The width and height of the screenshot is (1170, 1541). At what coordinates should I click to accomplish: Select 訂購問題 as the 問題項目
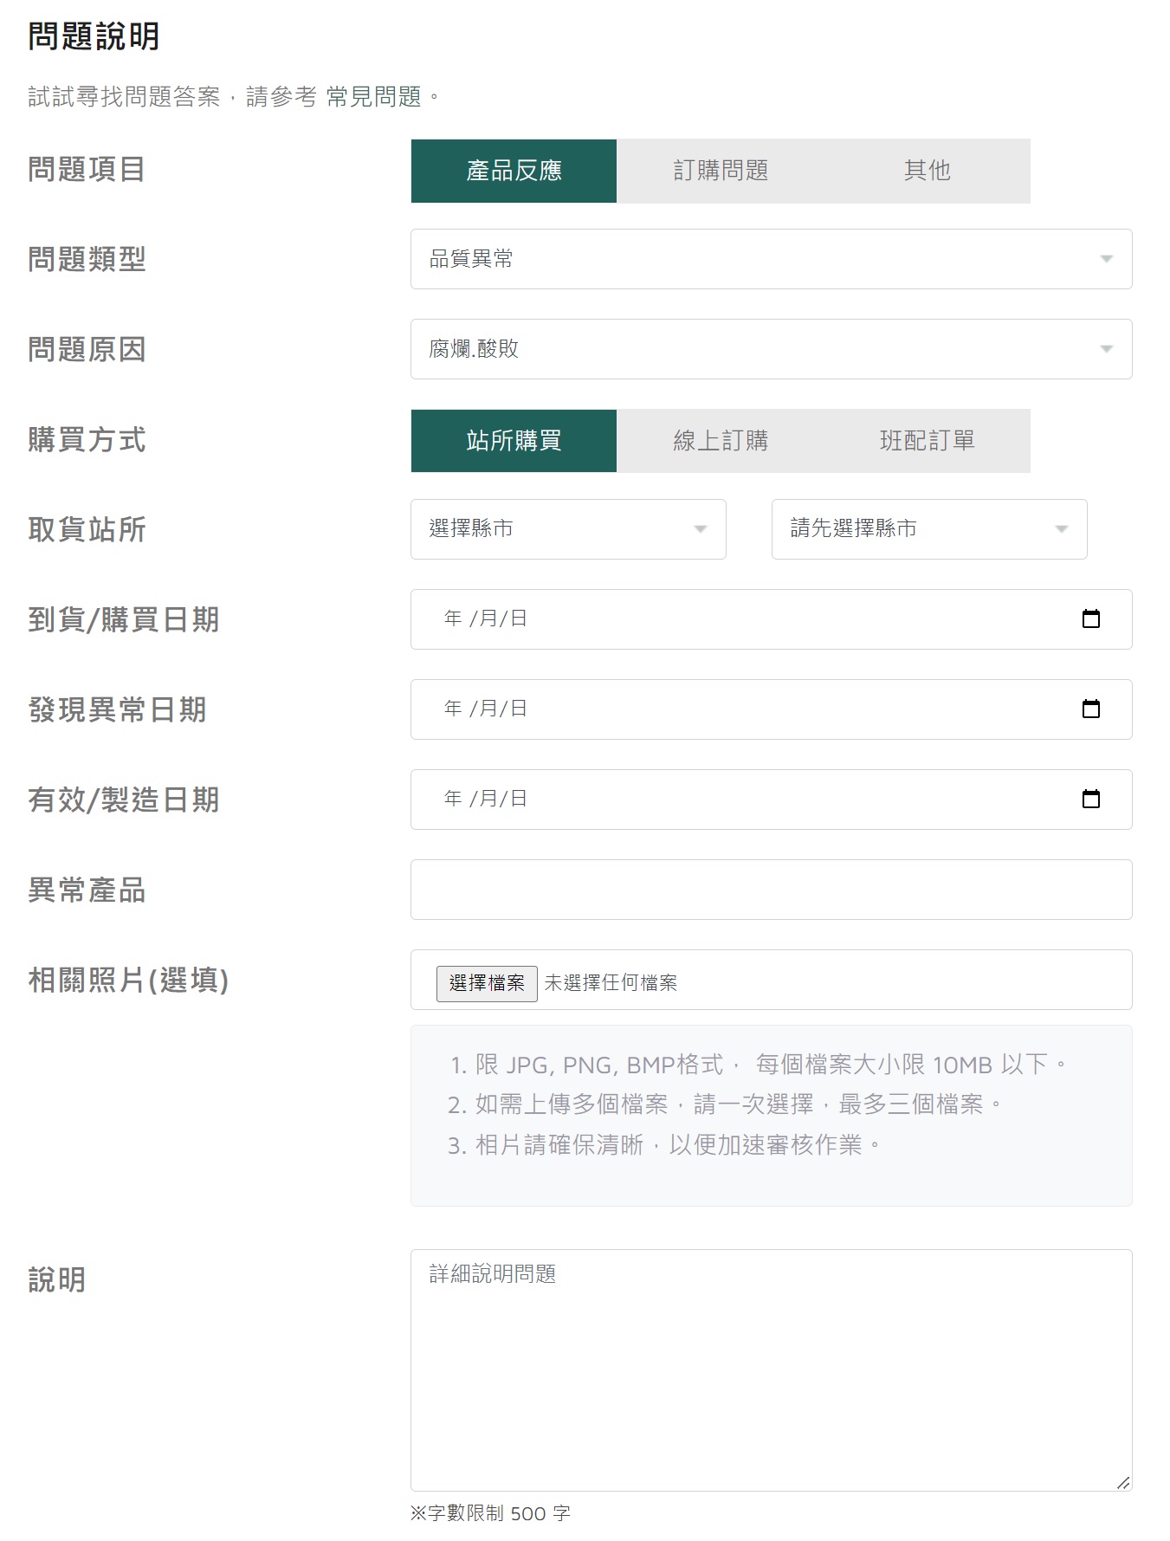point(721,171)
